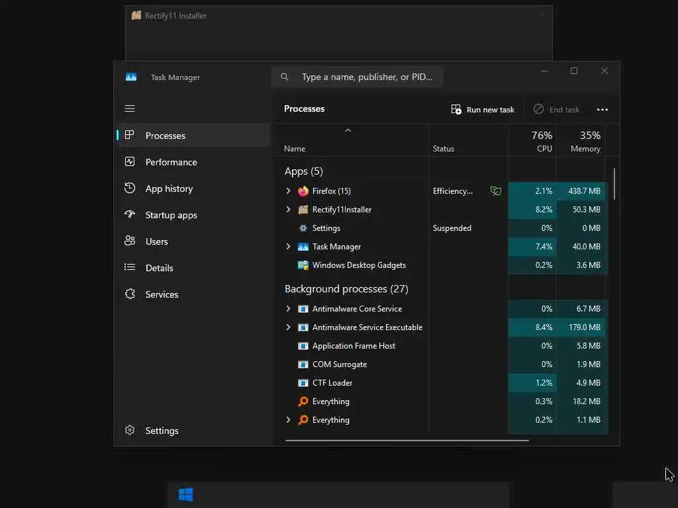The height and width of the screenshot is (508, 678).
Task: Click the vertical scrollbar thumb
Action: 614,185
